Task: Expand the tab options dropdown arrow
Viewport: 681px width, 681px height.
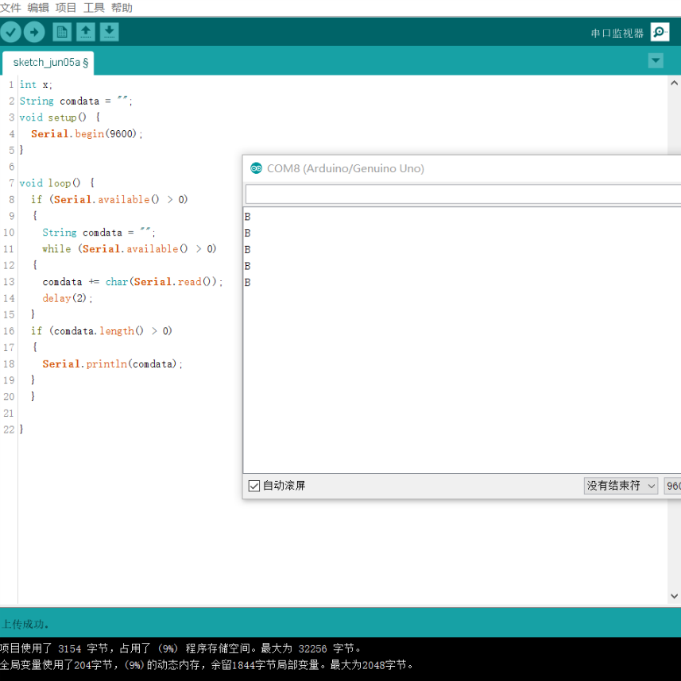Action: pos(656,61)
